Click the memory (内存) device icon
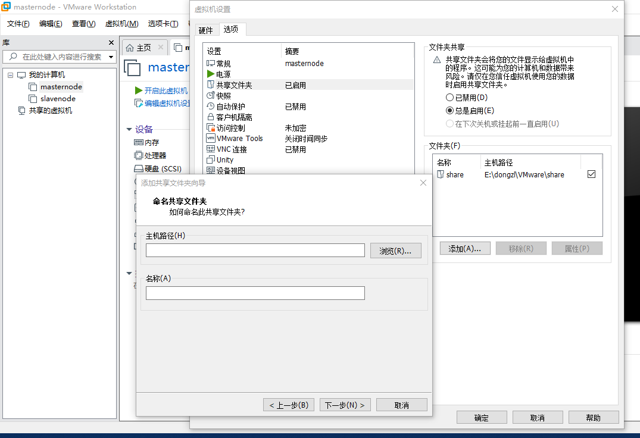 pos(138,142)
